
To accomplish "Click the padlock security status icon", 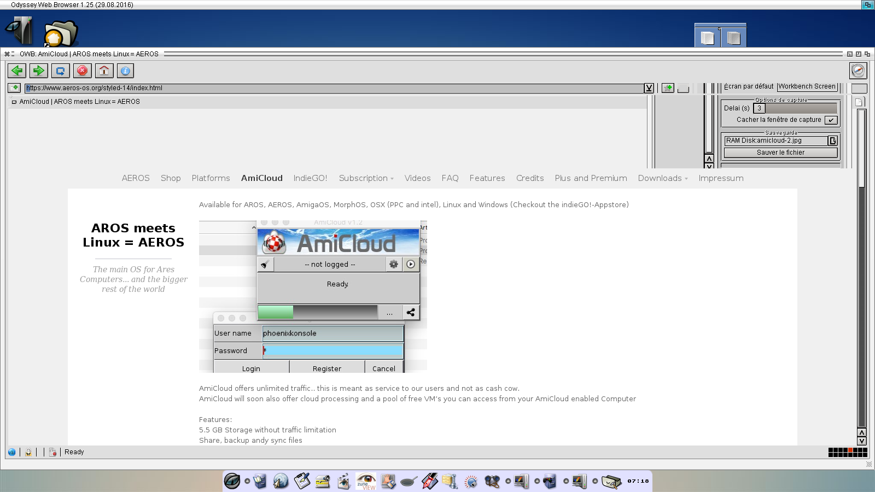I will tap(28, 452).
